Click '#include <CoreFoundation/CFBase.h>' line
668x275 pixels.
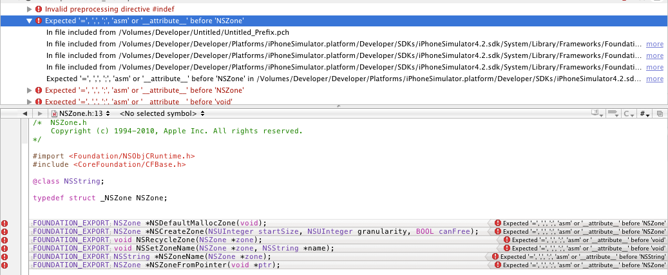tap(109, 164)
